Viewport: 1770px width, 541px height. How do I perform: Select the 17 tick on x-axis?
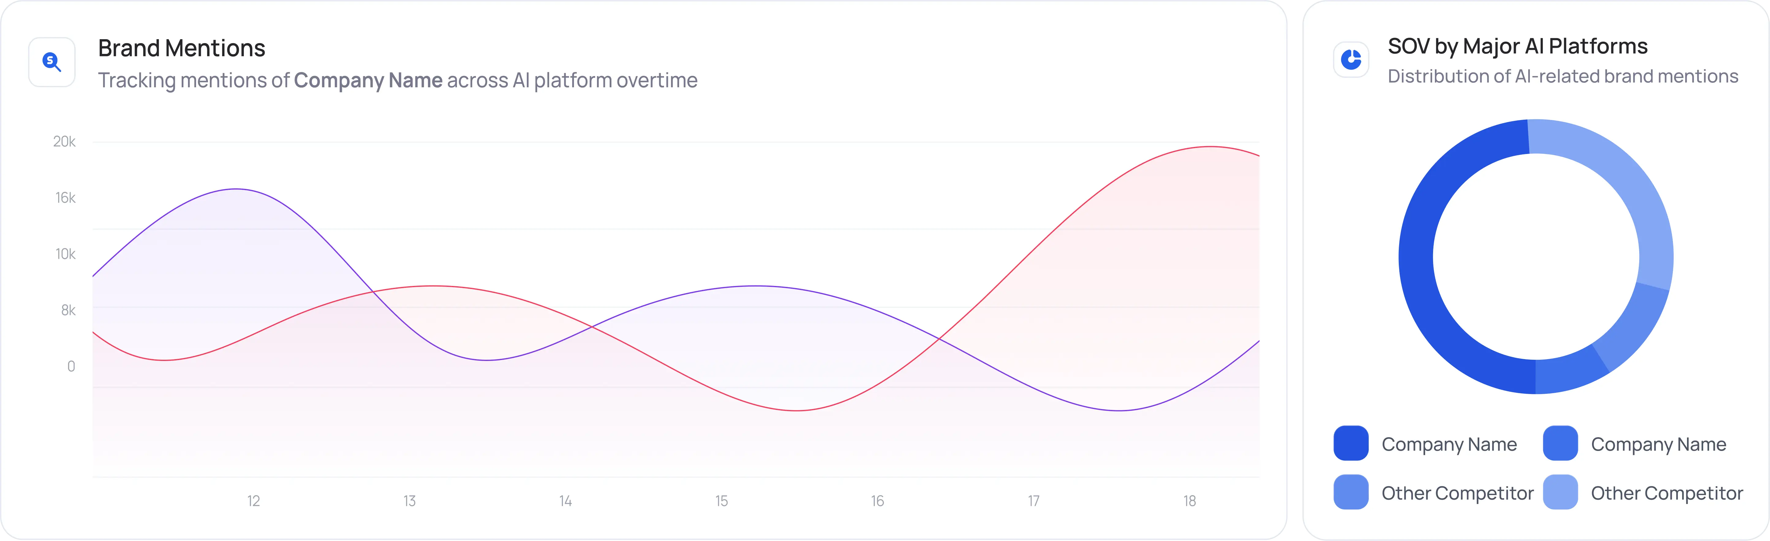[1033, 501]
